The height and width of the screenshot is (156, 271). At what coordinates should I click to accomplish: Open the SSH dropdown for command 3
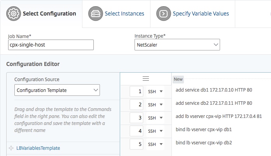pos(155,118)
